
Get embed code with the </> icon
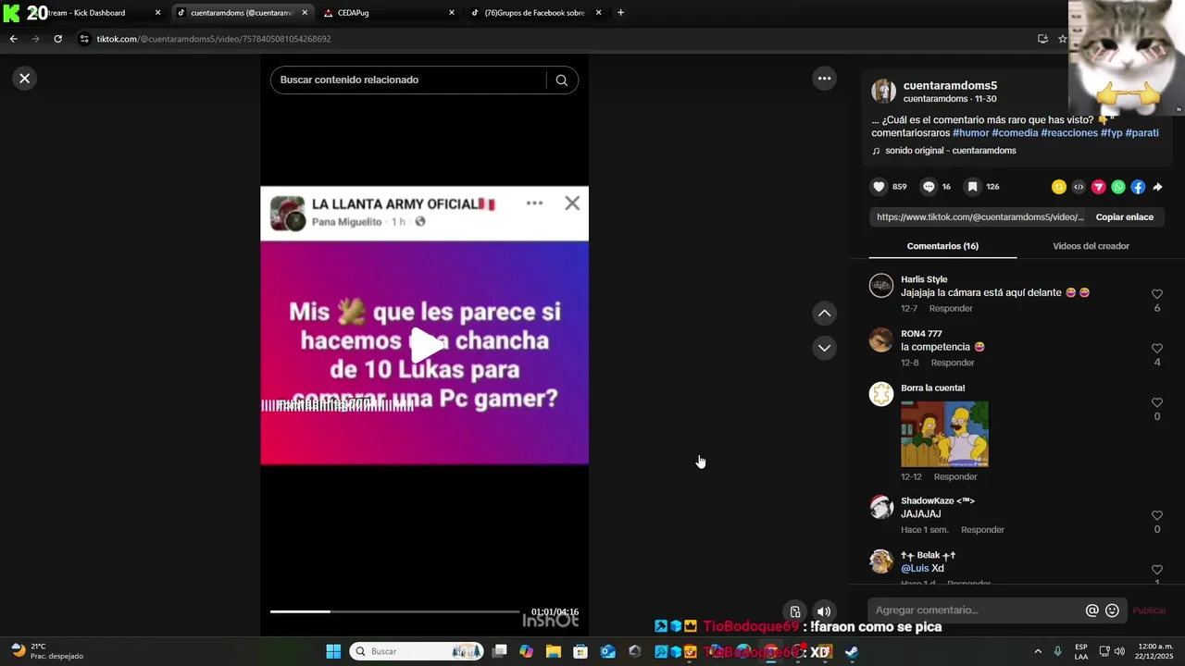pos(1079,187)
